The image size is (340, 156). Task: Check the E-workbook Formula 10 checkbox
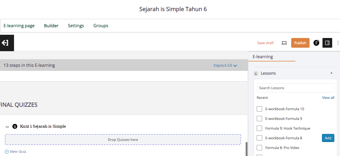click(259, 109)
